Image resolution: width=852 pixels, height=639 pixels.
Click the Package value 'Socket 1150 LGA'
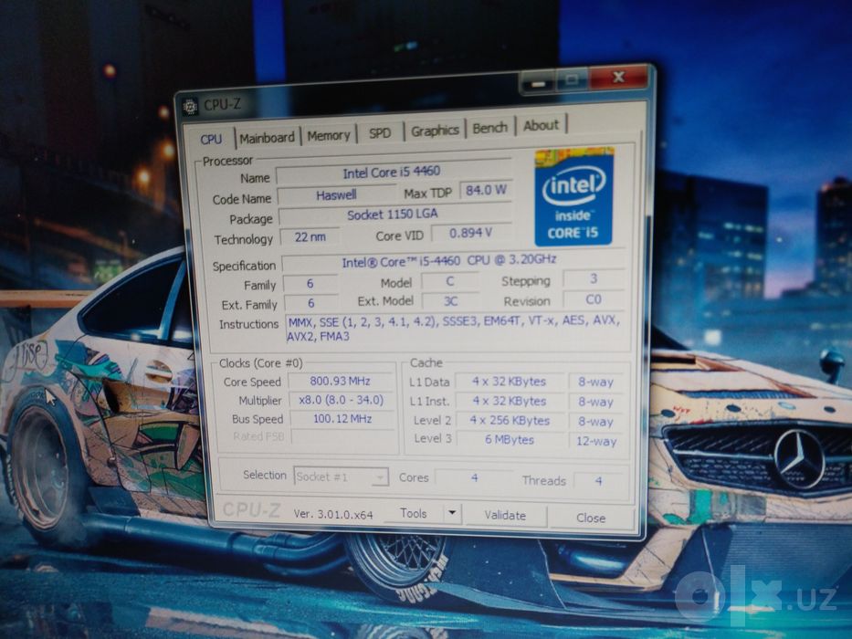point(394,215)
